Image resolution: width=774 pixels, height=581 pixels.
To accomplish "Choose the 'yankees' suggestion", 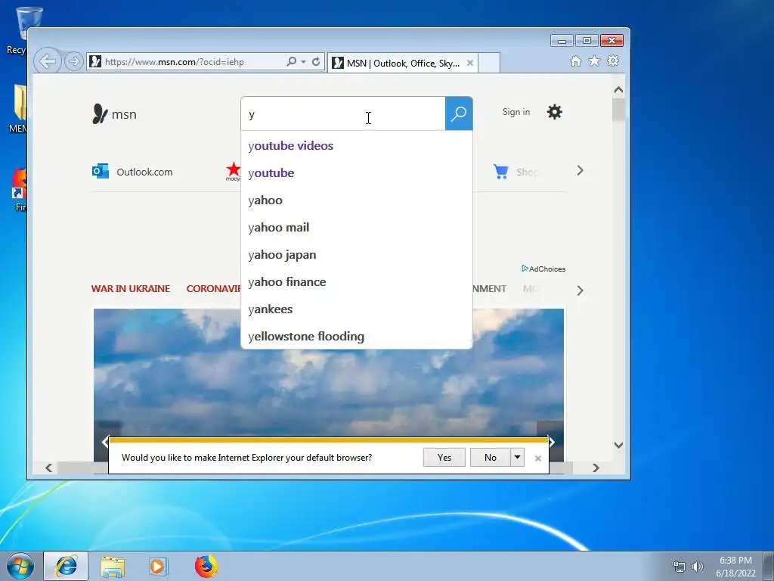I will point(357,309).
